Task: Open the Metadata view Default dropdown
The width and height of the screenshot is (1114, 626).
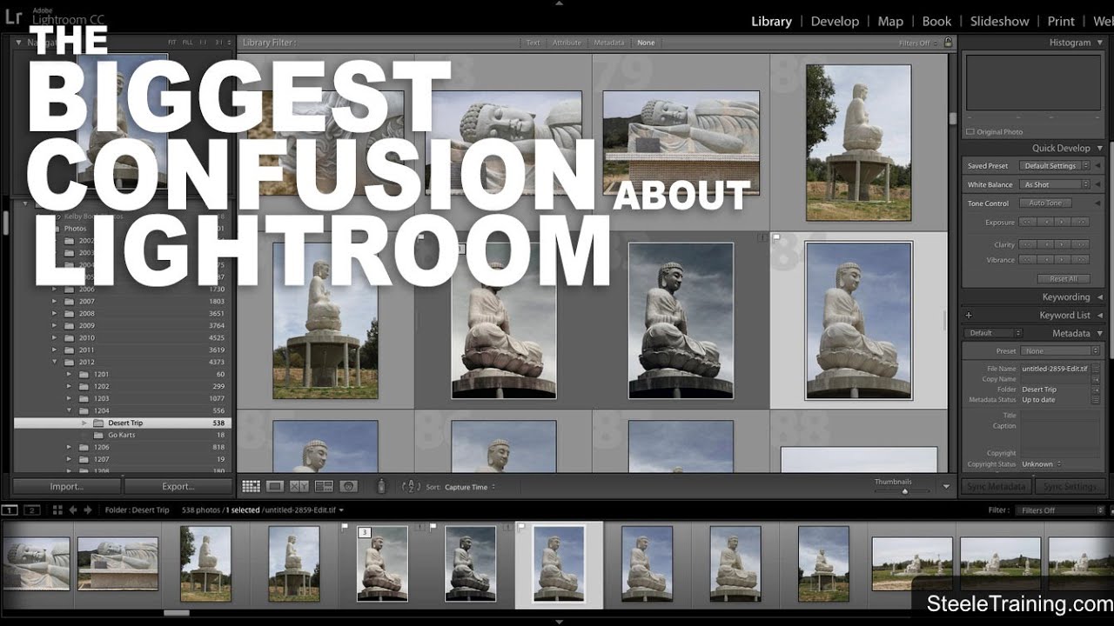Action: point(993,333)
